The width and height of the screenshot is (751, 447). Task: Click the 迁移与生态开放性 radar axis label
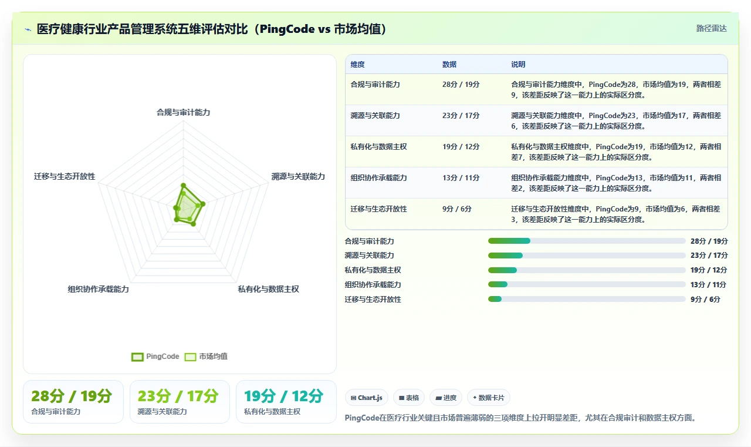[x=65, y=176]
